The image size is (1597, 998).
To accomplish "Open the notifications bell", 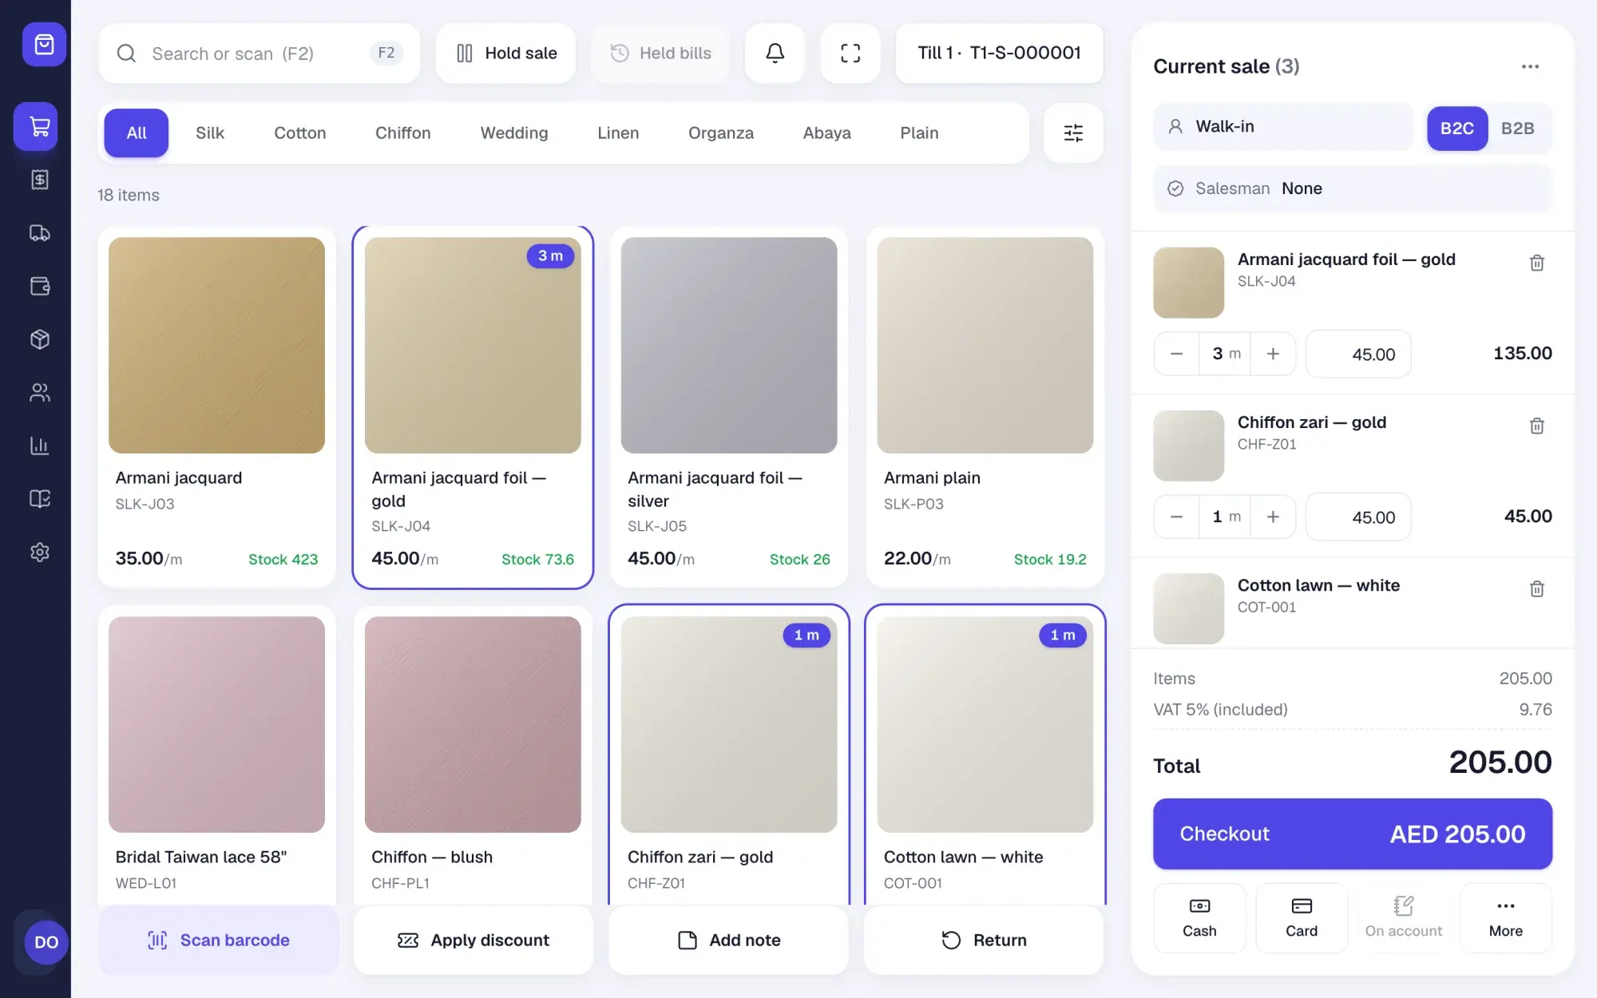I will (x=775, y=53).
